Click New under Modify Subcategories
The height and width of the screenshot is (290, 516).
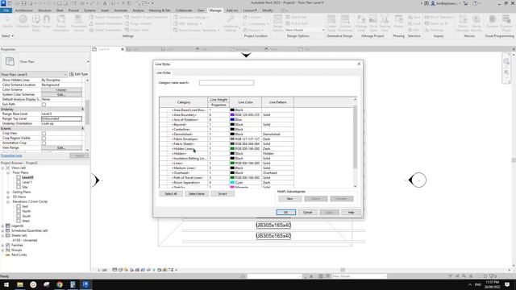tap(290, 199)
